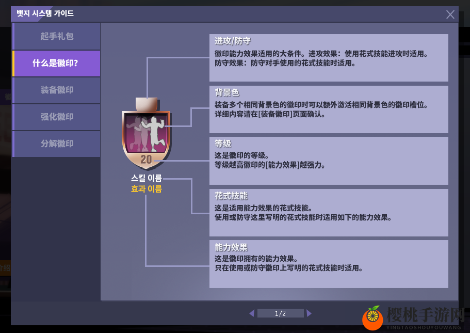Click the 스킬 이름 skill name label

click(147, 178)
